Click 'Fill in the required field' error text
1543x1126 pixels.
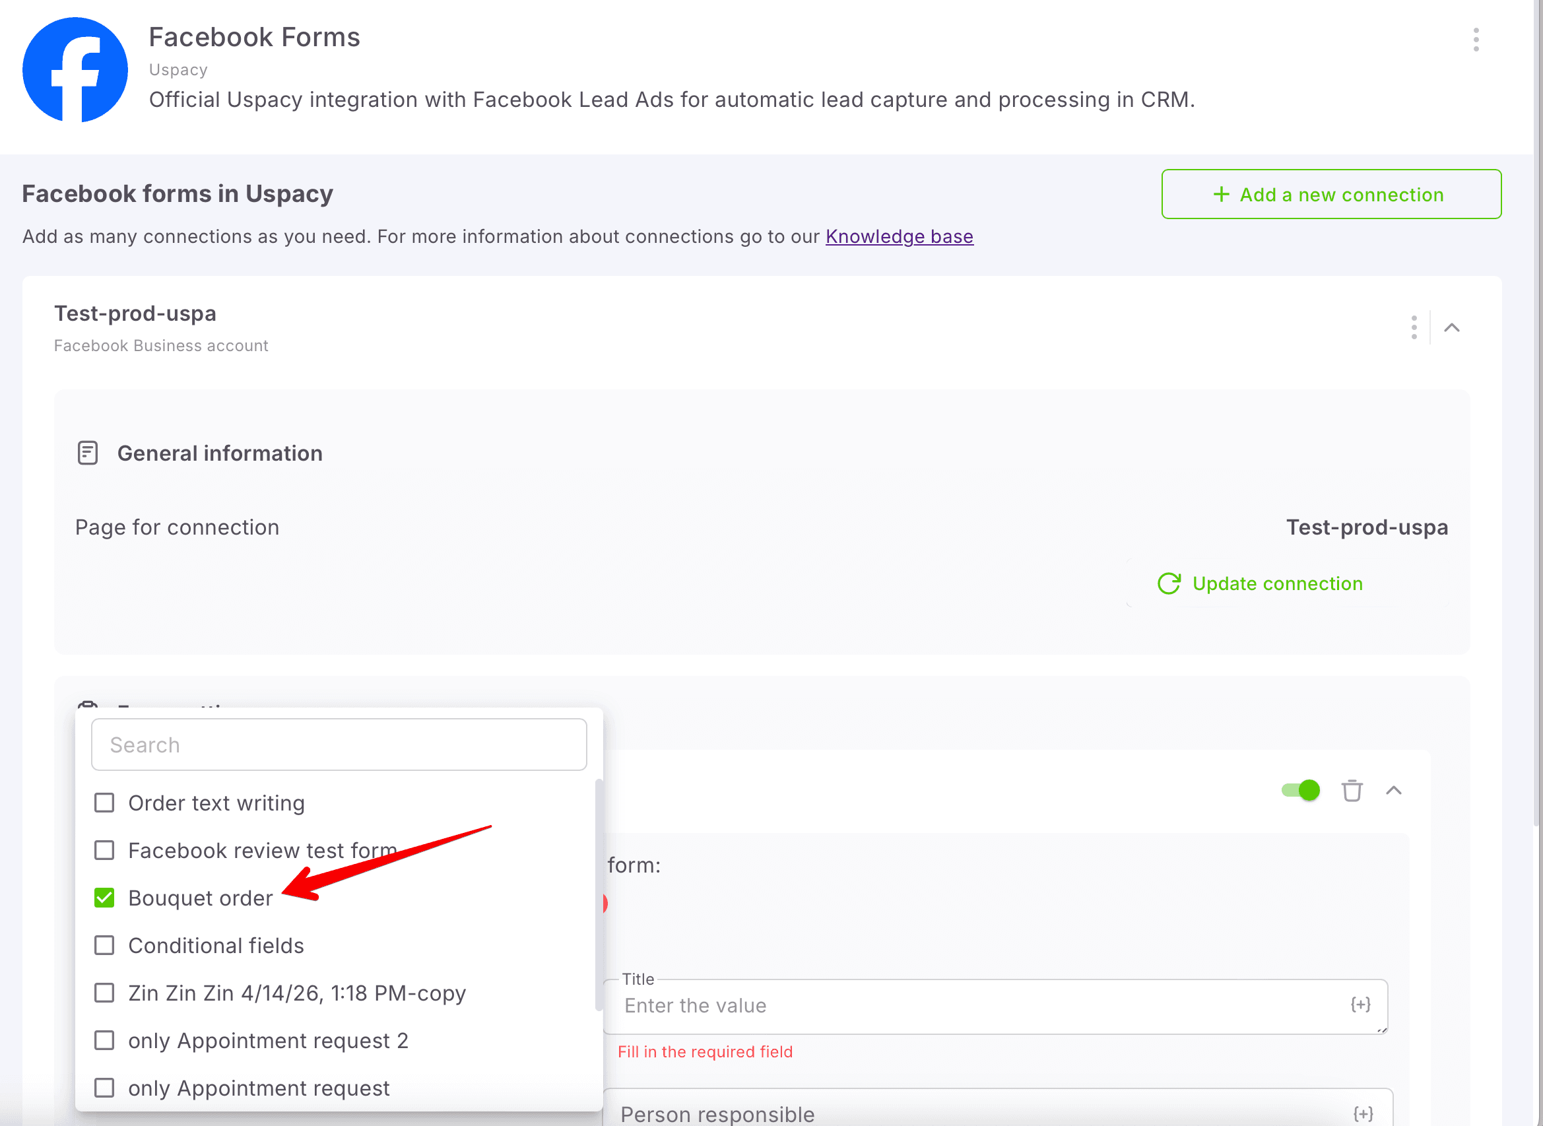(705, 1051)
